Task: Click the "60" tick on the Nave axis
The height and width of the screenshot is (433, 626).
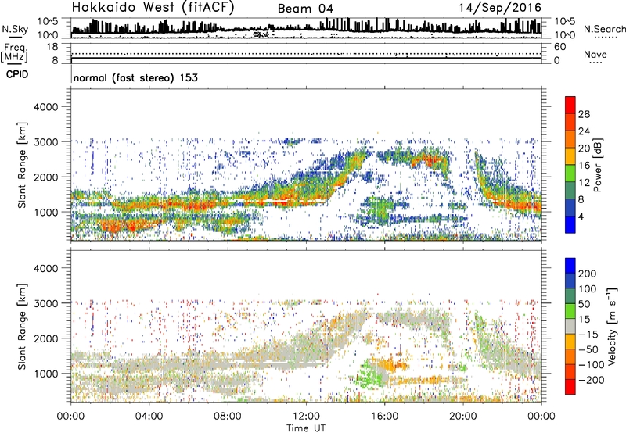Action: tap(560, 47)
